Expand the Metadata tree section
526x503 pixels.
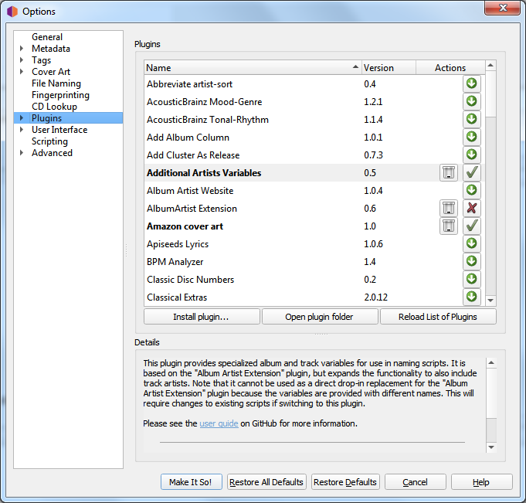pos(22,49)
